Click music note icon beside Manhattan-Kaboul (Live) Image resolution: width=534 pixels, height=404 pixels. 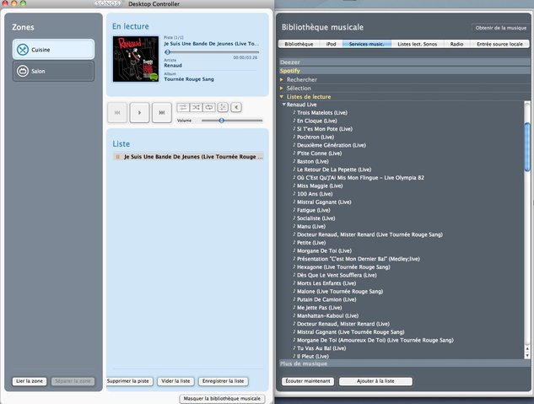point(294,315)
